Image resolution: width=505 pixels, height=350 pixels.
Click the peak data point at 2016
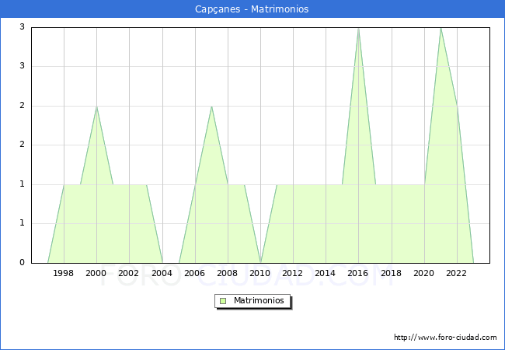point(358,28)
